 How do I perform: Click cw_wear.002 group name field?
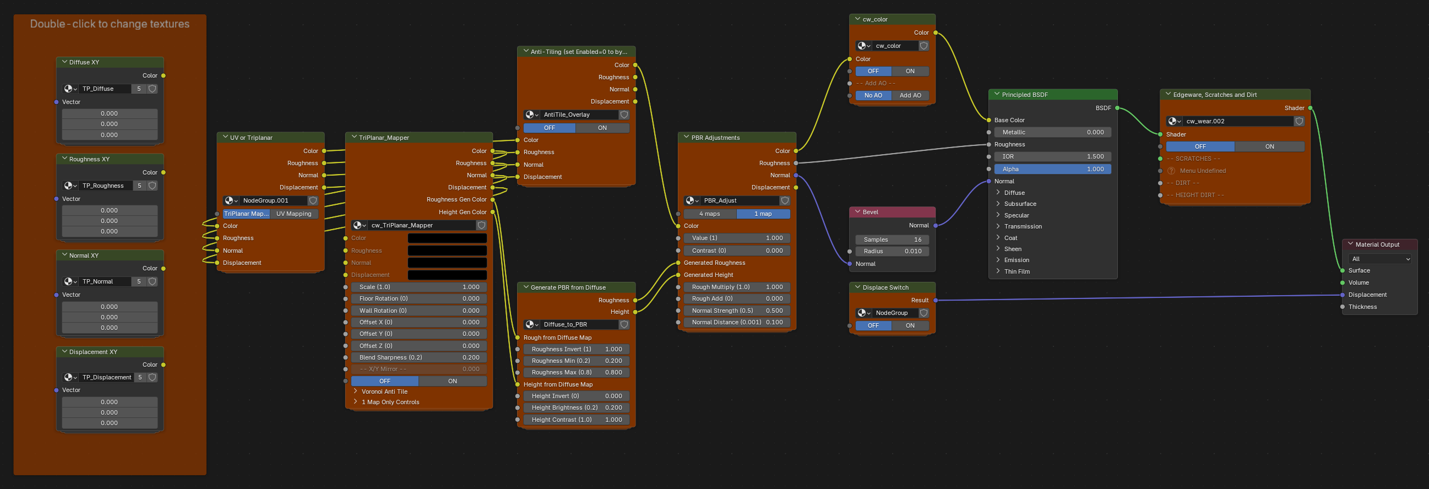[1238, 121]
